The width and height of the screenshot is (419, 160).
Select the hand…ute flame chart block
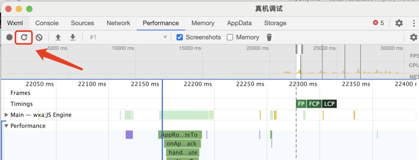click(183, 153)
